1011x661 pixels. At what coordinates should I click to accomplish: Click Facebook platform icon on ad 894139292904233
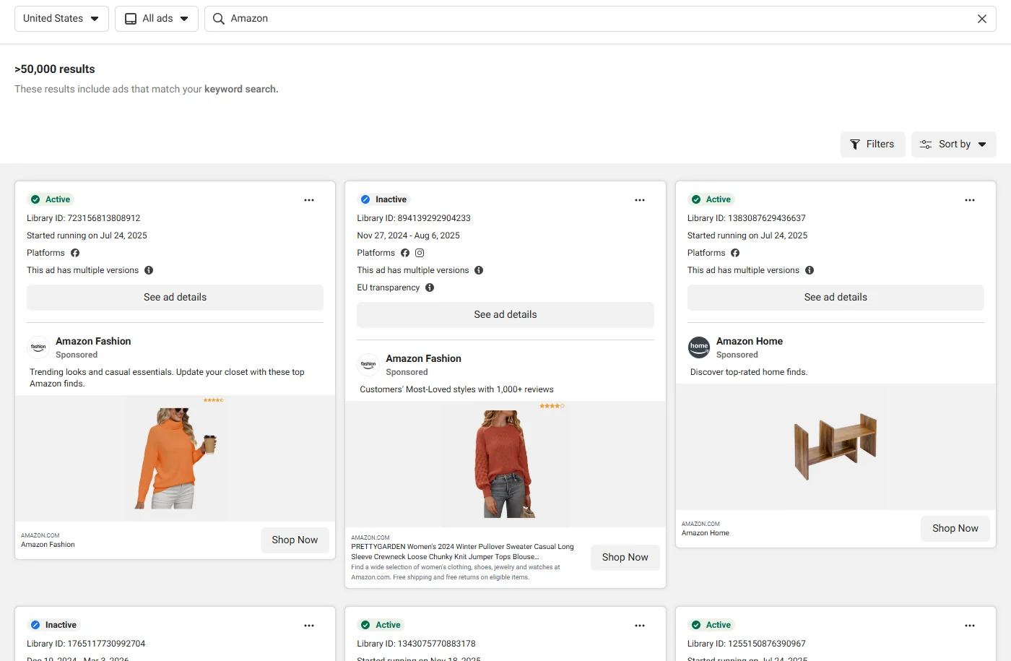tap(405, 253)
